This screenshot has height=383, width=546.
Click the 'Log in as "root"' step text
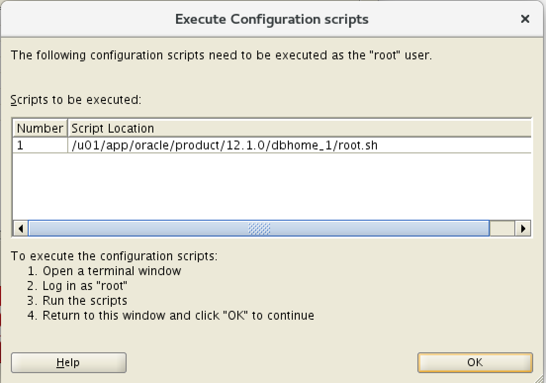coord(85,286)
